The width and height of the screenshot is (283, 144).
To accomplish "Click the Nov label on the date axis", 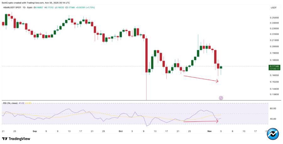I will coord(210,131).
